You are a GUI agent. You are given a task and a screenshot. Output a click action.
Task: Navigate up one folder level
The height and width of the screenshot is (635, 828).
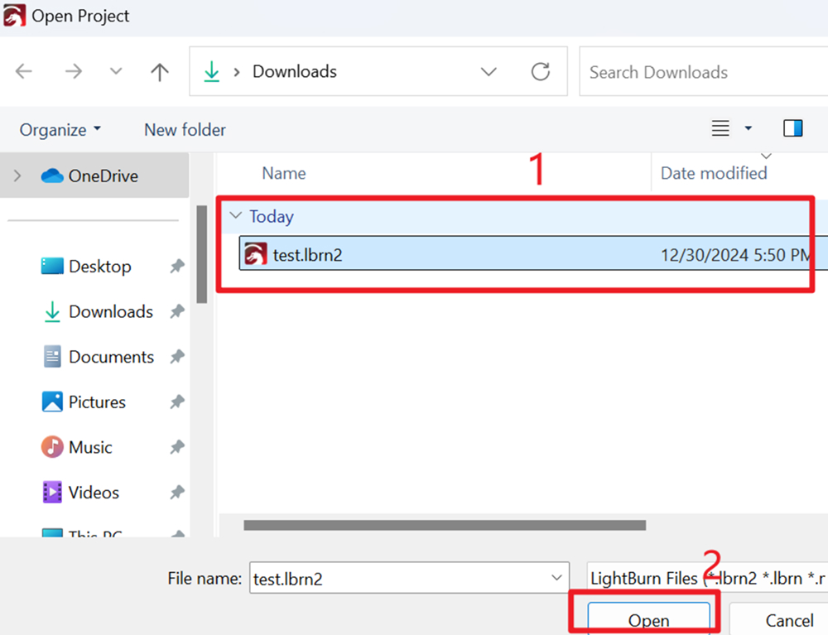[159, 72]
